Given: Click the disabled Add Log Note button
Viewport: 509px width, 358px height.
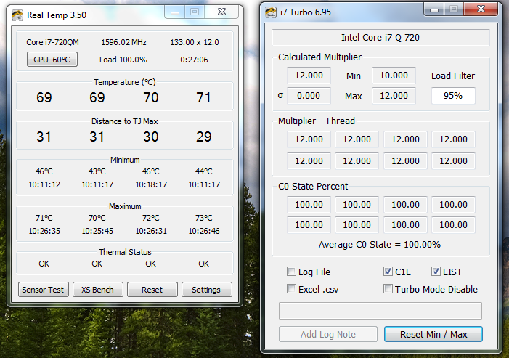Looking at the screenshot, I should [328, 334].
